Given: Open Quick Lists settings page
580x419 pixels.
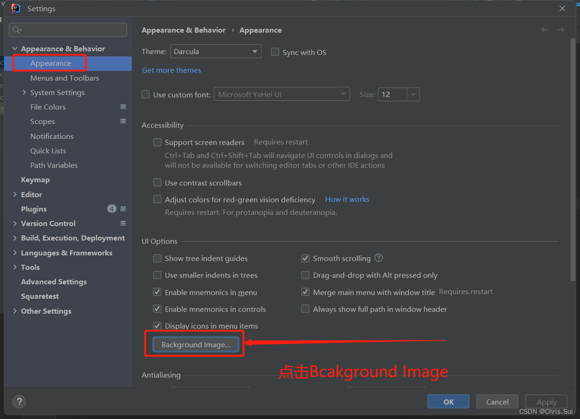Looking at the screenshot, I should pos(48,151).
